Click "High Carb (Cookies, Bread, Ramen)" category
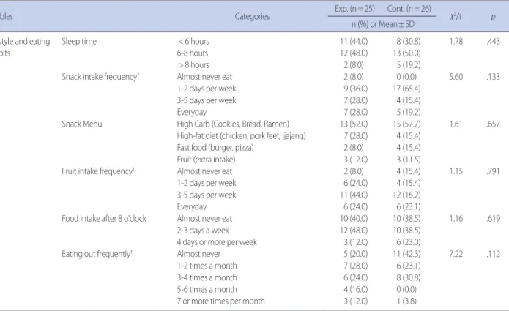This screenshot has height=311, width=509. 233,124
